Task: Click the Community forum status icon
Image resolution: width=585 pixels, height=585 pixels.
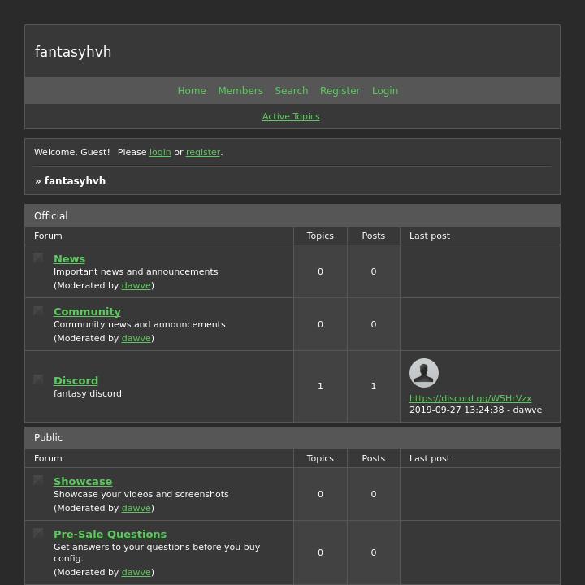Action: tap(38, 310)
